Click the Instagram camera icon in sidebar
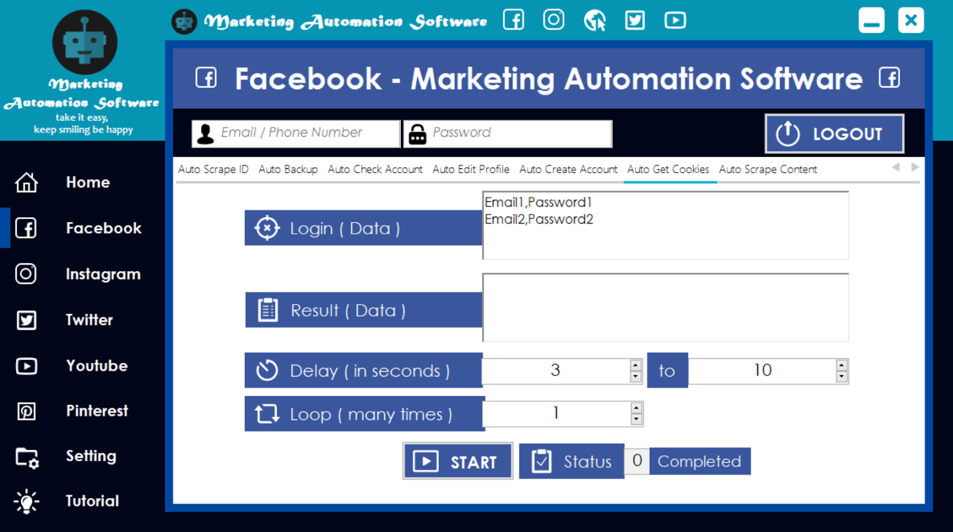 pyautogui.click(x=26, y=274)
